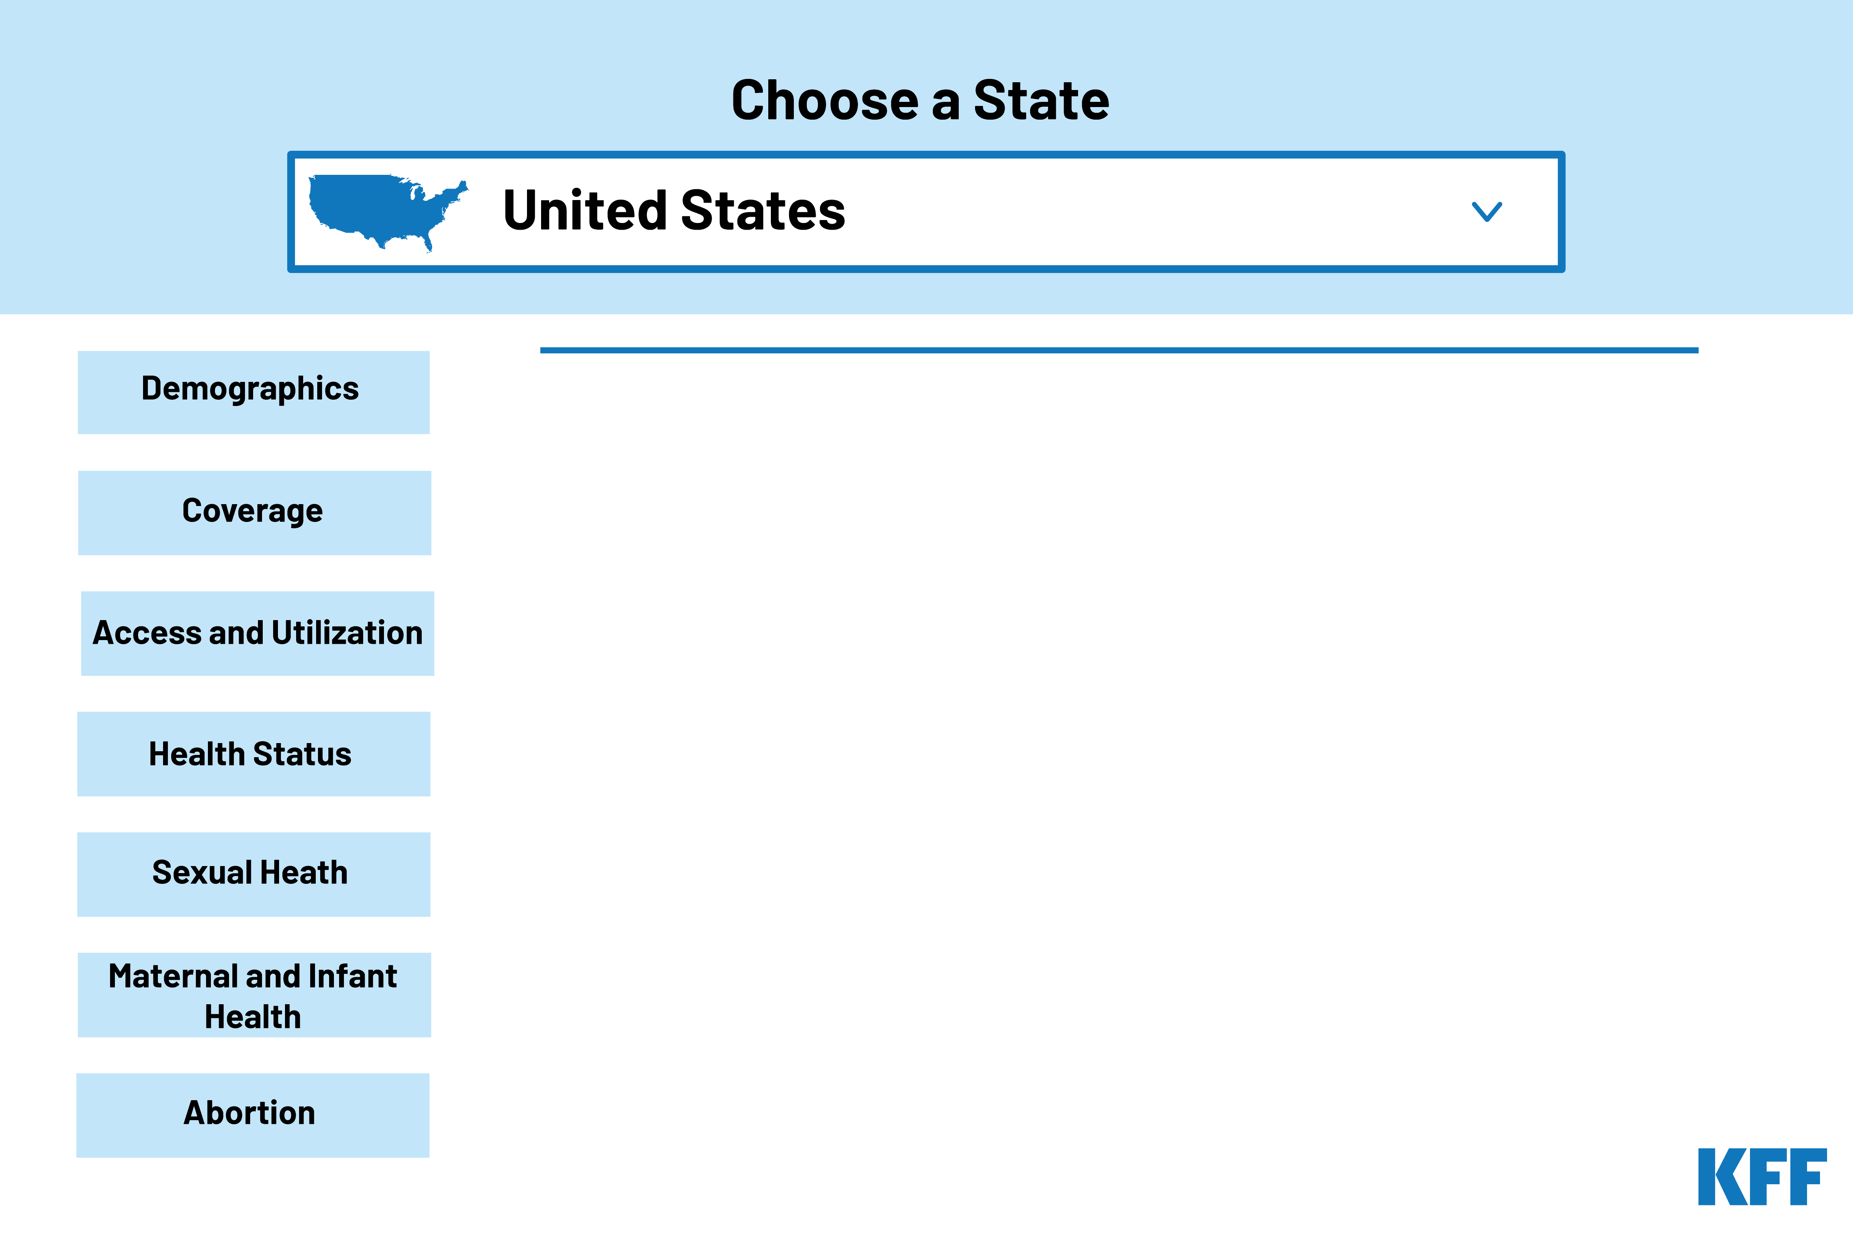
Task: Click the United States selected value text
Action: coord(674,211)
